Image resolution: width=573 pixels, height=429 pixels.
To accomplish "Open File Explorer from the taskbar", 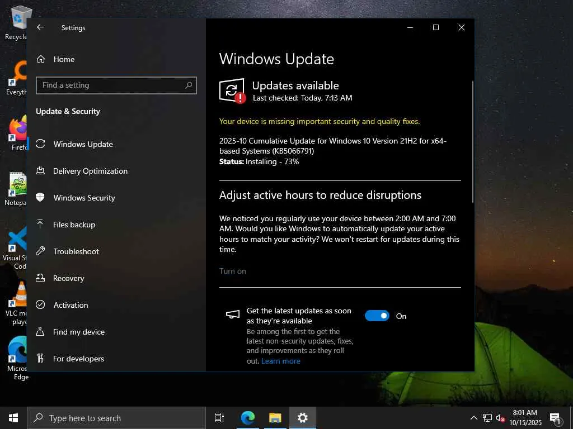I will pos(275,418).
